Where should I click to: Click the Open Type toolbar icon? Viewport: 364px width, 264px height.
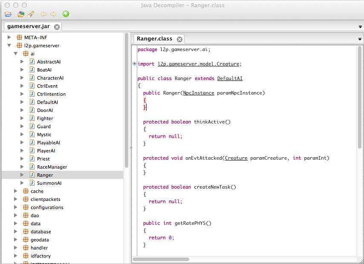(21, 14)
